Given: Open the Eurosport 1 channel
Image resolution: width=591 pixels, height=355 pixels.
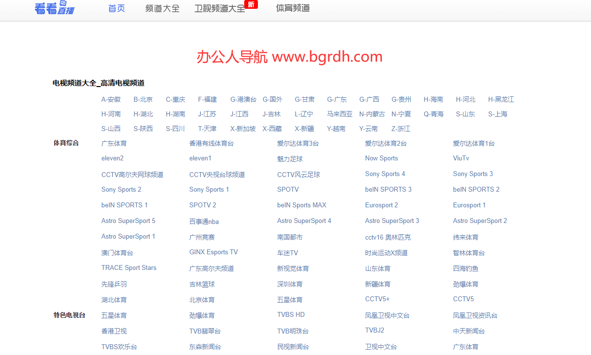Looking at the screenshot, I should [469, 205].
